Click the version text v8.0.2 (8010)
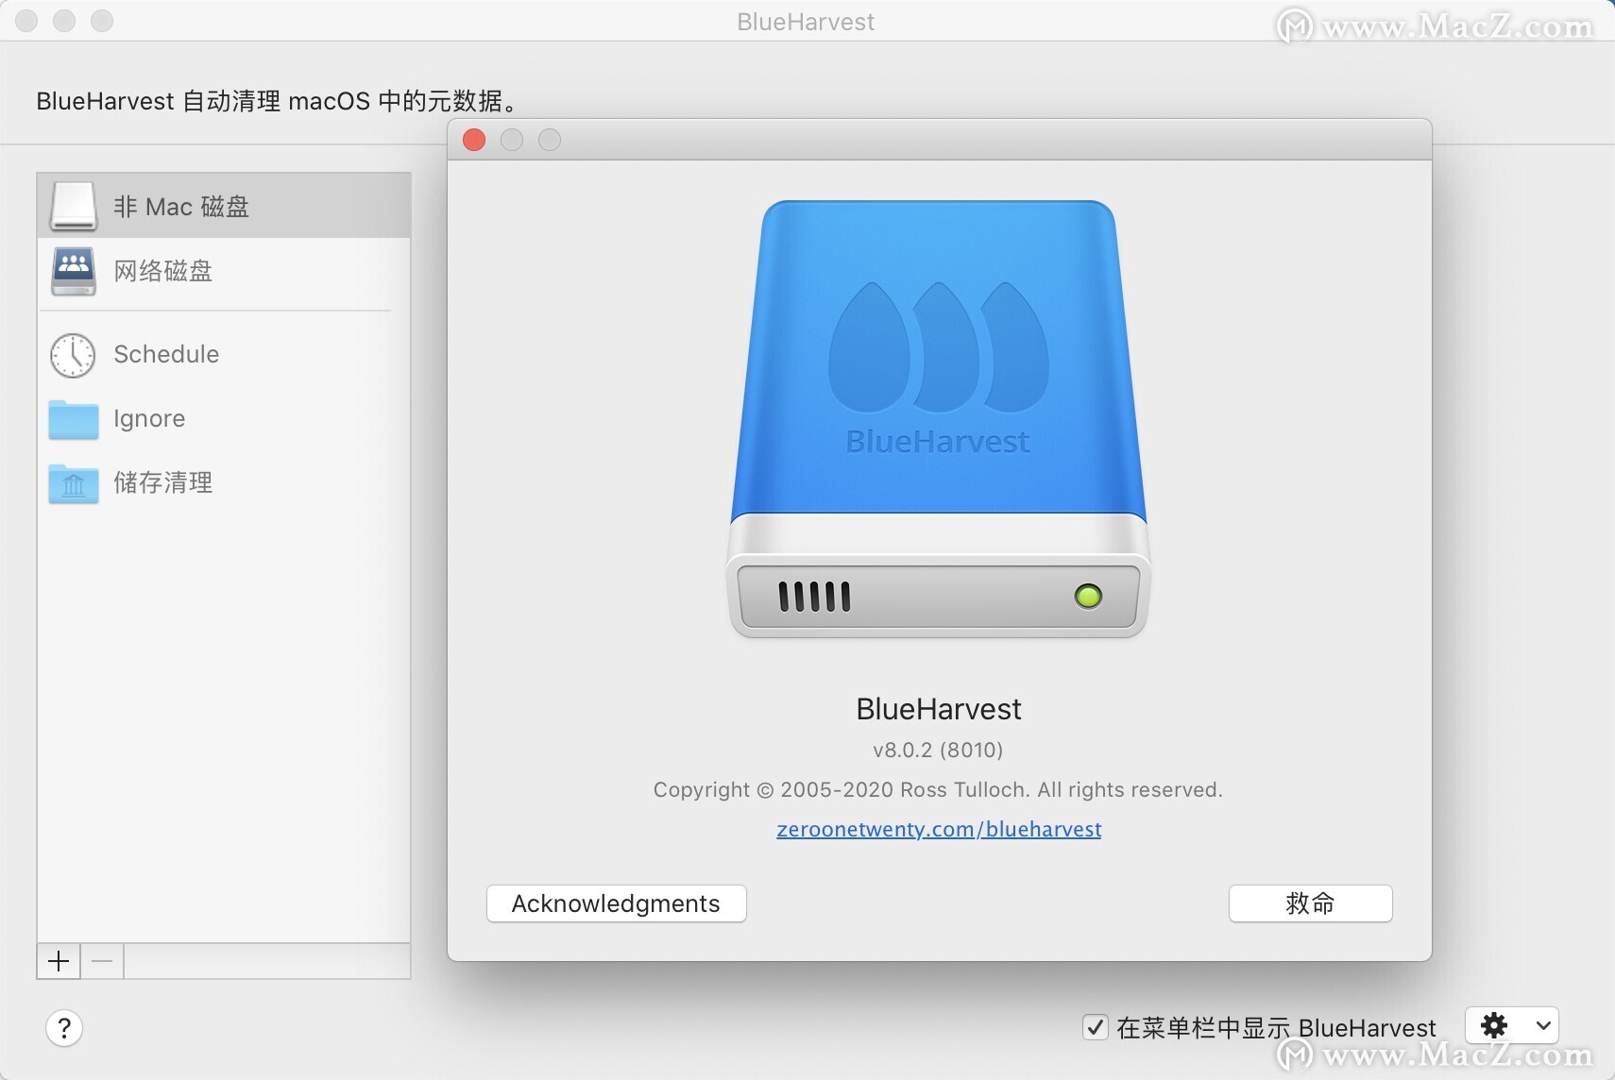Image resolution: width=1615 pixels, height=1080 pixels. click(x=938, y=750)
